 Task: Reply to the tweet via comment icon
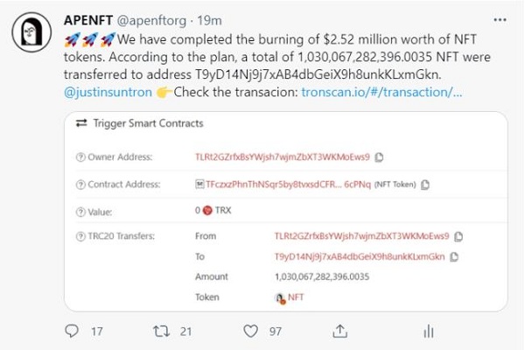tap(73, 332)
